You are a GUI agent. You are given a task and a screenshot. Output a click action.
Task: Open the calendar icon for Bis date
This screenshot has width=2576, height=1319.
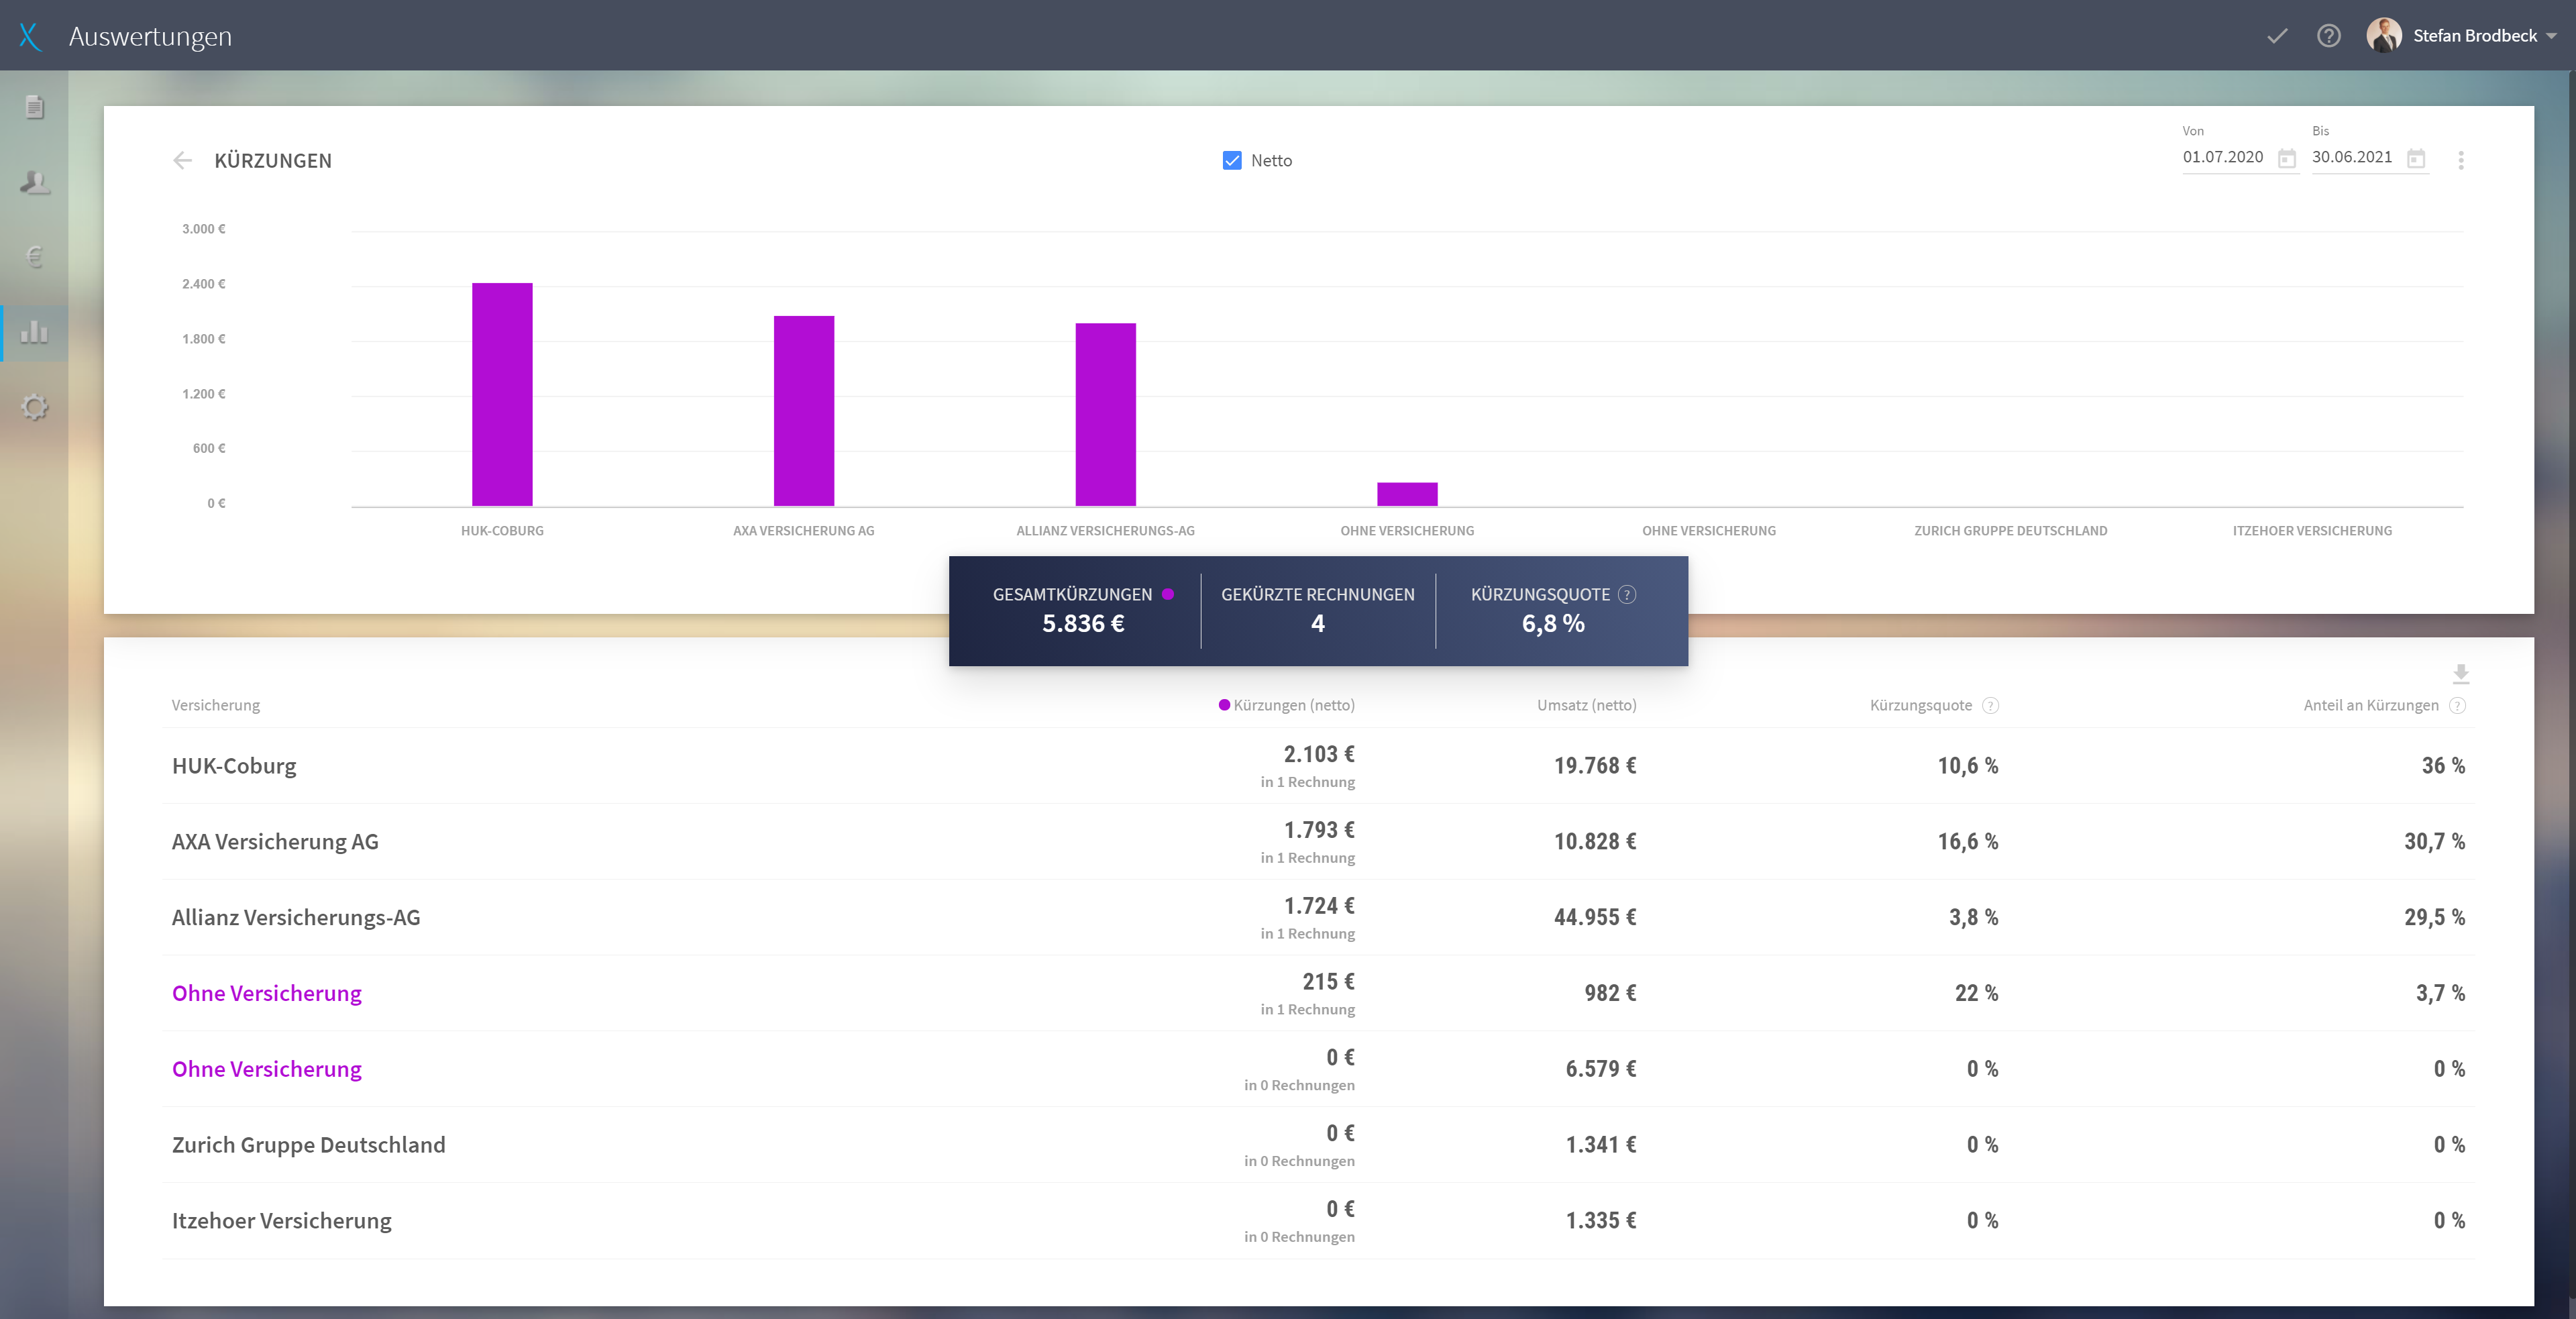pos(2416,158)
